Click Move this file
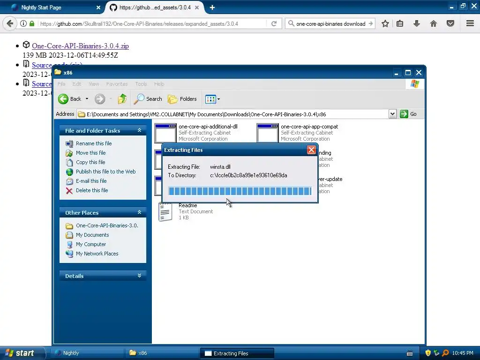The image size is (480, 360). click(x=90, y=153)
